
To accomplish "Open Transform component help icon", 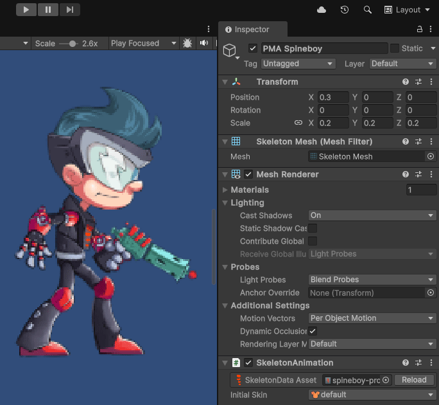I will (x=406, y=82).
